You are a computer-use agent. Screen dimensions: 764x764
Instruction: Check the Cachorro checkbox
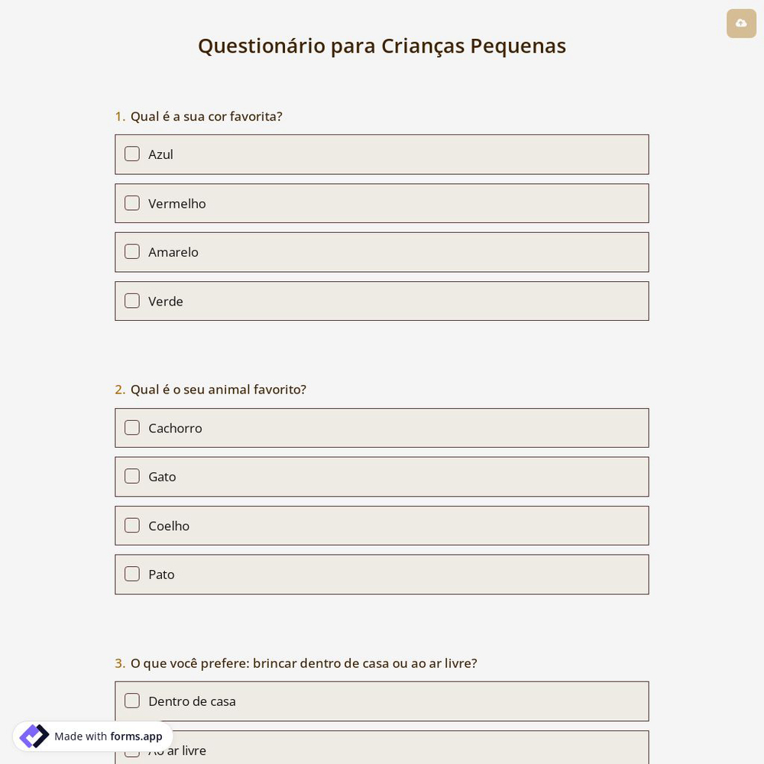click(132, 428)
